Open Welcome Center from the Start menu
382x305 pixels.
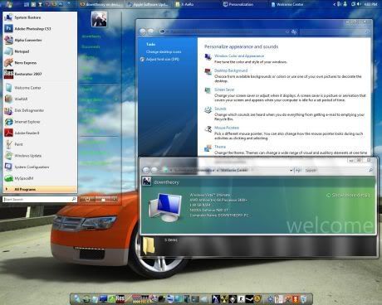tap(40, 88)
